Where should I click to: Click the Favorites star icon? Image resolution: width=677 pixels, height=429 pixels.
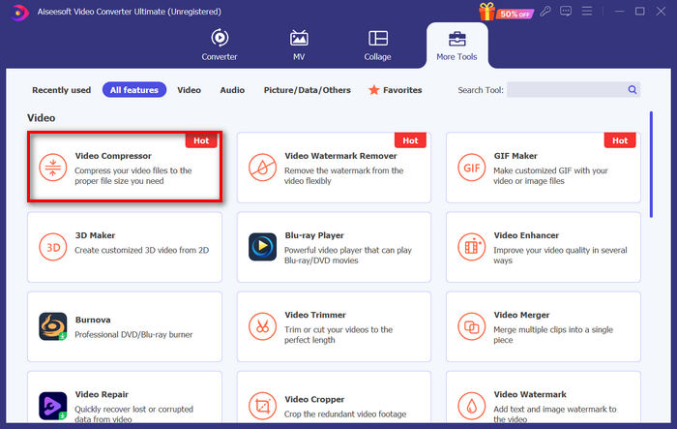coord(374,89)
